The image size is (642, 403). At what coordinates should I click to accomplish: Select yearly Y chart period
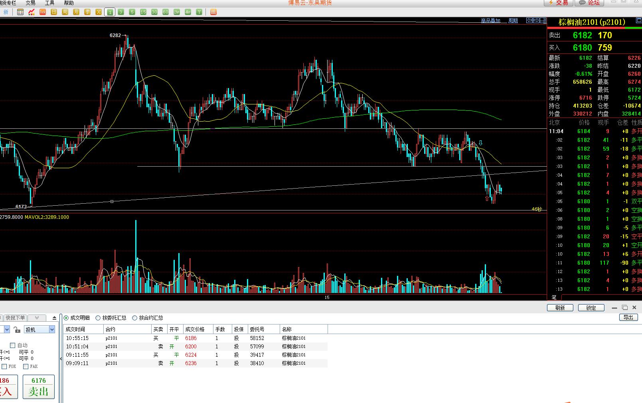click(x=199, y=12)
